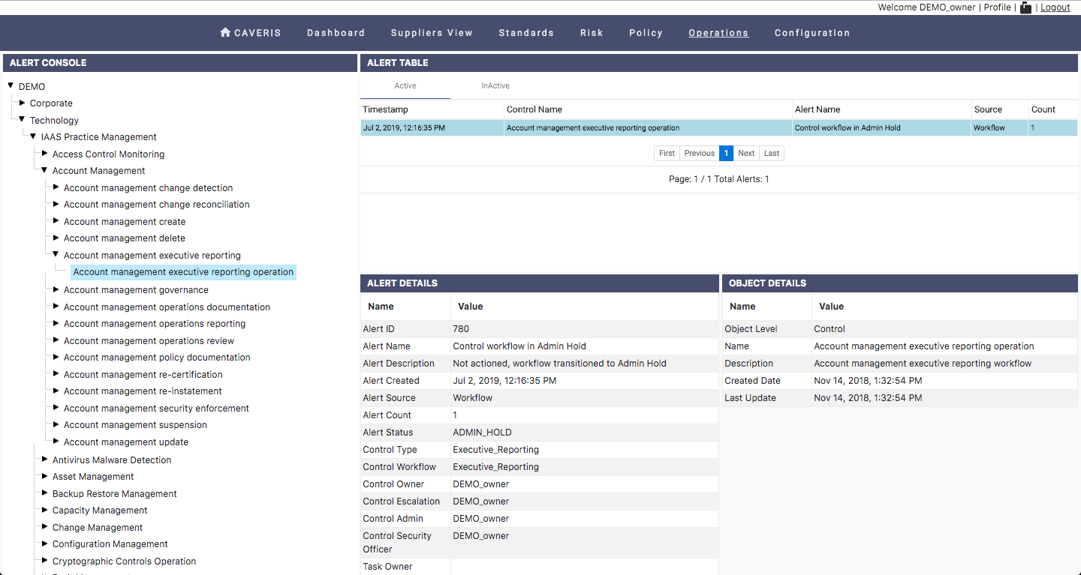Select Account management change reconciliation item

pyautogui.click(x=157, y=205)
